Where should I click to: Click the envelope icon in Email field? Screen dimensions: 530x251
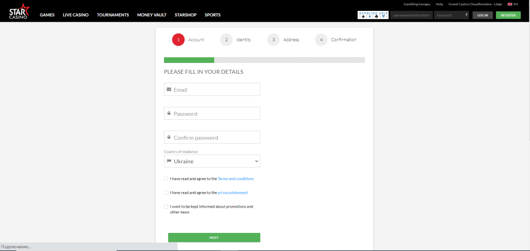pos(169,89)
